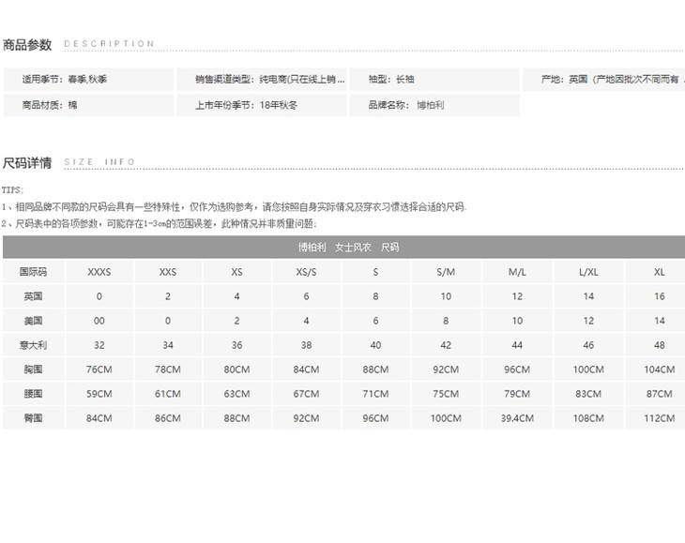Click the 袖型 长袖 attribute cell
The image size is (685, 543).
434,80
